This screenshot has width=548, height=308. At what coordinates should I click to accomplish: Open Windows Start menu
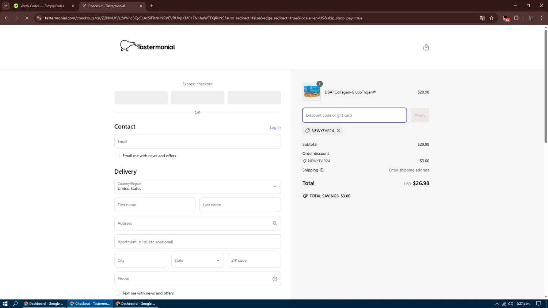[5, 304]
